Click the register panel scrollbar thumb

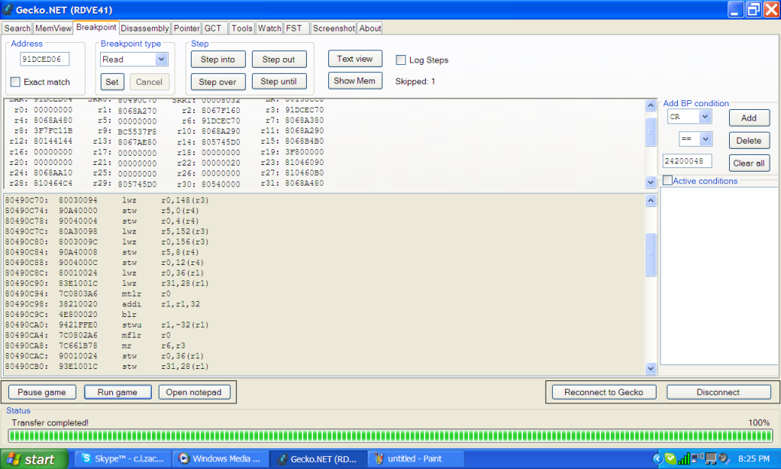(650, 132)
